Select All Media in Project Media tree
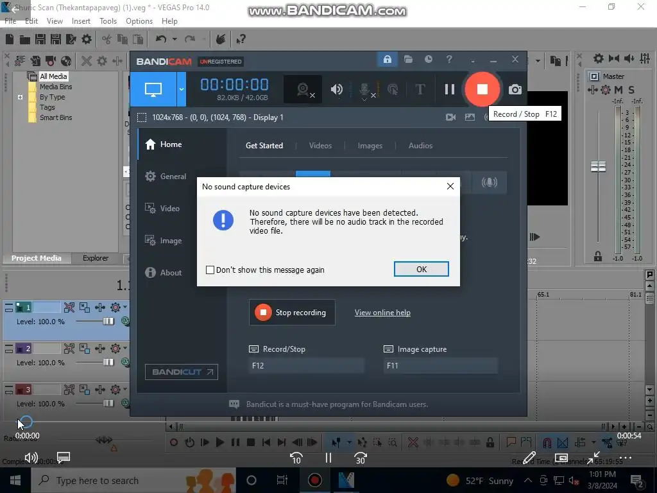This screenshot has width=657, height=493. [53, 76]
